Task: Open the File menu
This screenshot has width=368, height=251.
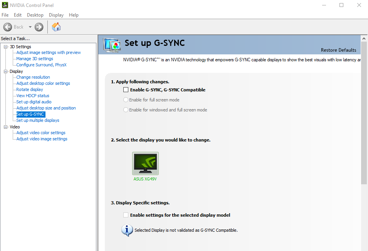Action: tap(5, 15)
